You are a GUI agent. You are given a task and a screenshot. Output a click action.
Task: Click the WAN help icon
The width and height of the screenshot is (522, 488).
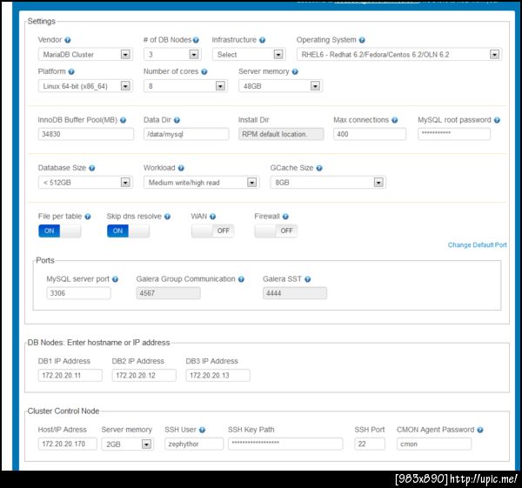(x=213, y=217)
